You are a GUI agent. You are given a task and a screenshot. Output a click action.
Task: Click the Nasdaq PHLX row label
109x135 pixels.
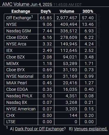pyautogui.click(x=19, y=96)
